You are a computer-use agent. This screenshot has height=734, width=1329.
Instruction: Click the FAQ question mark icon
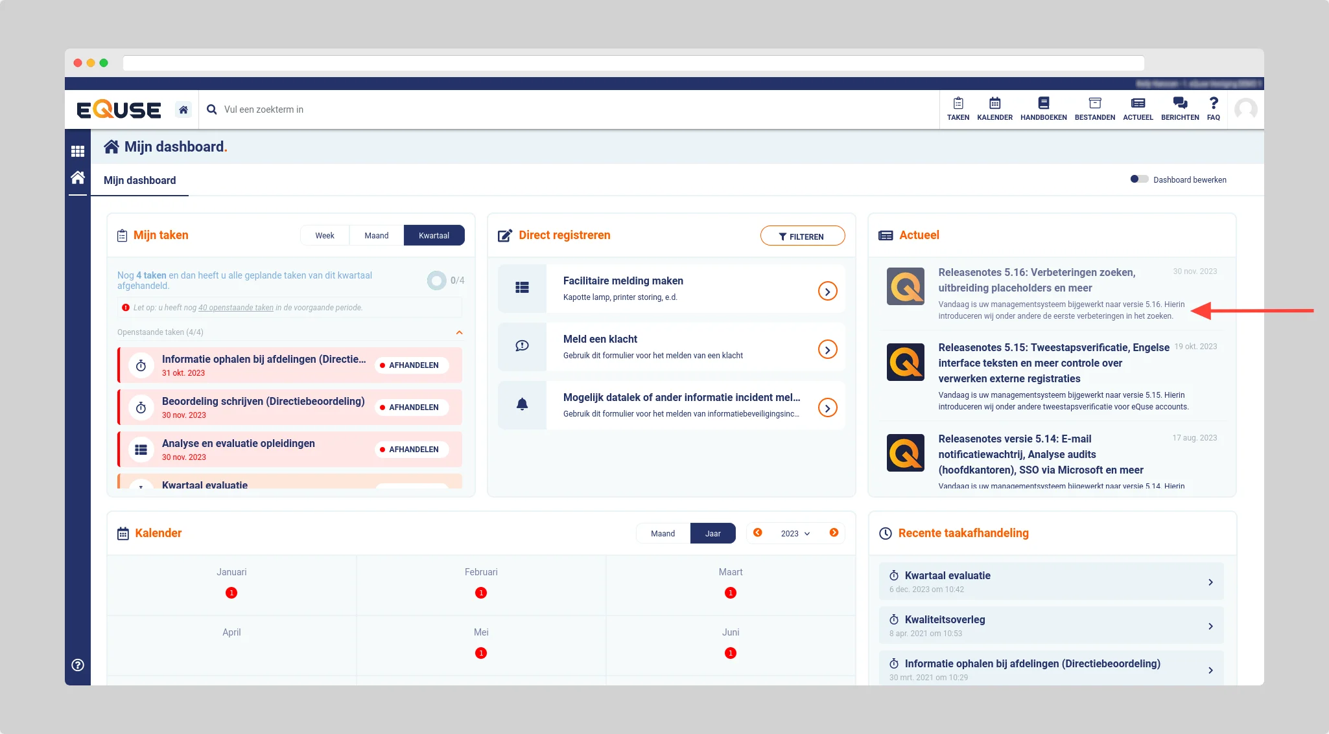tap(1213, 108)
